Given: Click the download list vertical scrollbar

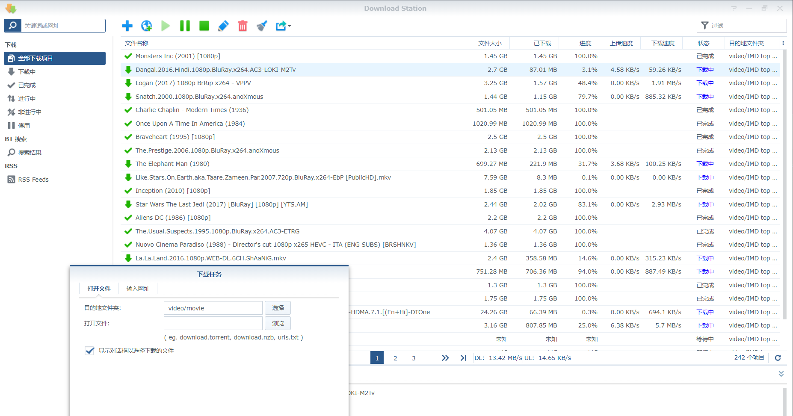Looking at the screenshot, I should click(784, 184).
